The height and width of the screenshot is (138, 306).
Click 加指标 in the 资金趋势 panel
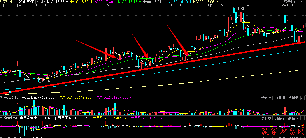tap(279, 118)
